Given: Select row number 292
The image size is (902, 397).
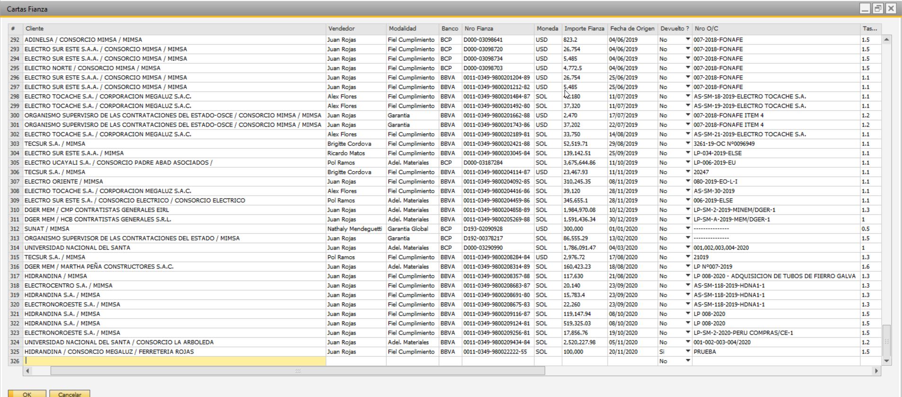Looking at the screenshot, I should 15,40.
